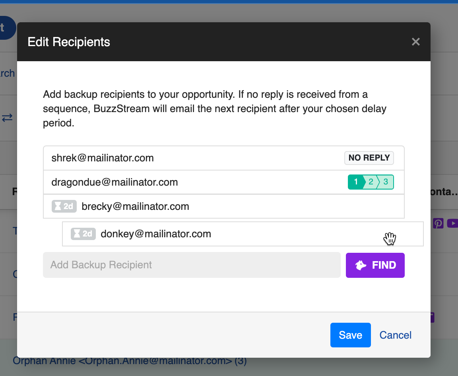Image resolution: width=458 pixels, height=376 pixels.
Task: Click the YouTube icon behind the dialog
Action: click(x=452, y=223)
